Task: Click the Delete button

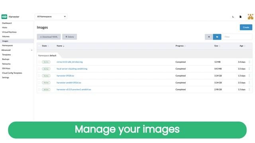Action: (70, 37)
